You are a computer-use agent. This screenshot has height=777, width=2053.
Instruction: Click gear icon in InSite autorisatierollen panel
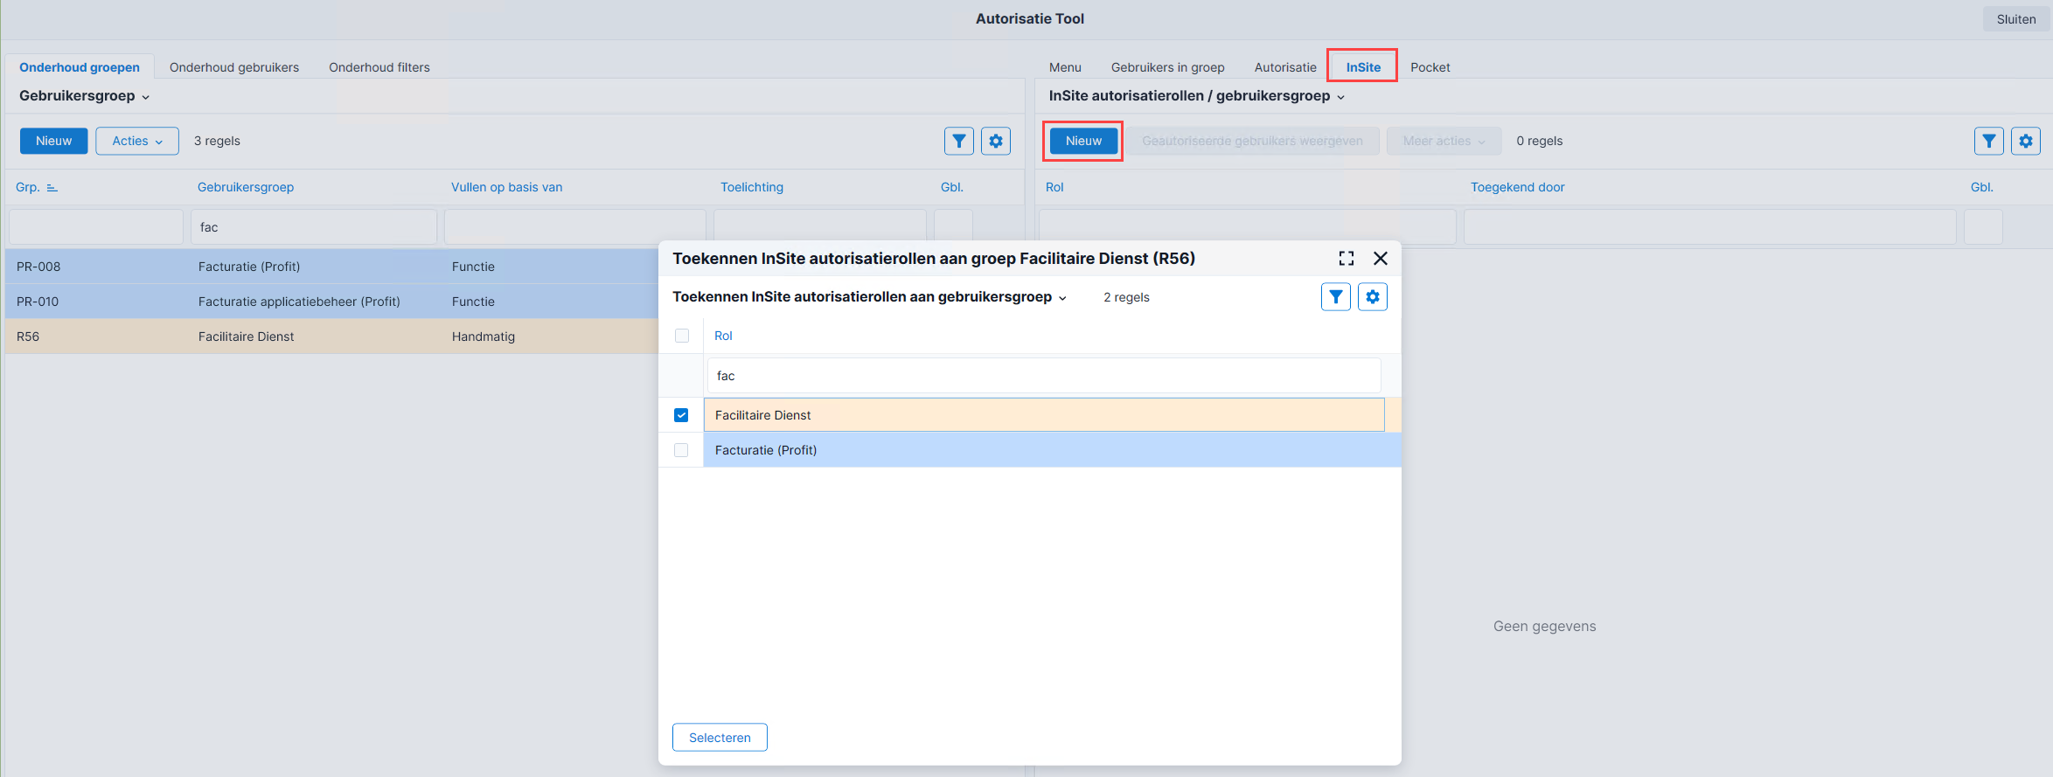pos(2026,141)
